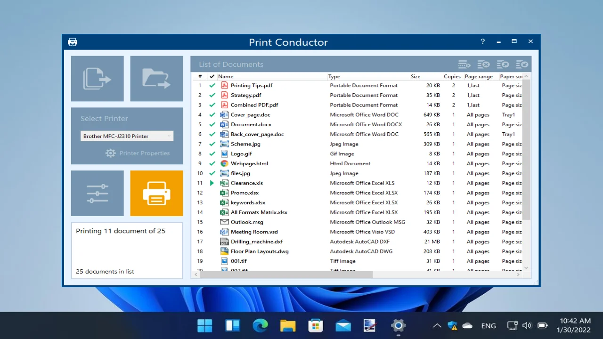
Task: Click the Help question mark button
Action: pyautogui.click(x=482, y=41)
